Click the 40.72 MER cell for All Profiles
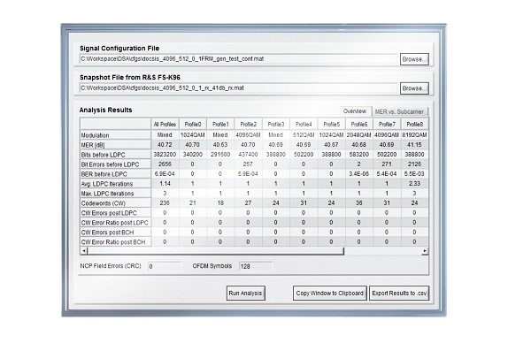 point(165,144)
